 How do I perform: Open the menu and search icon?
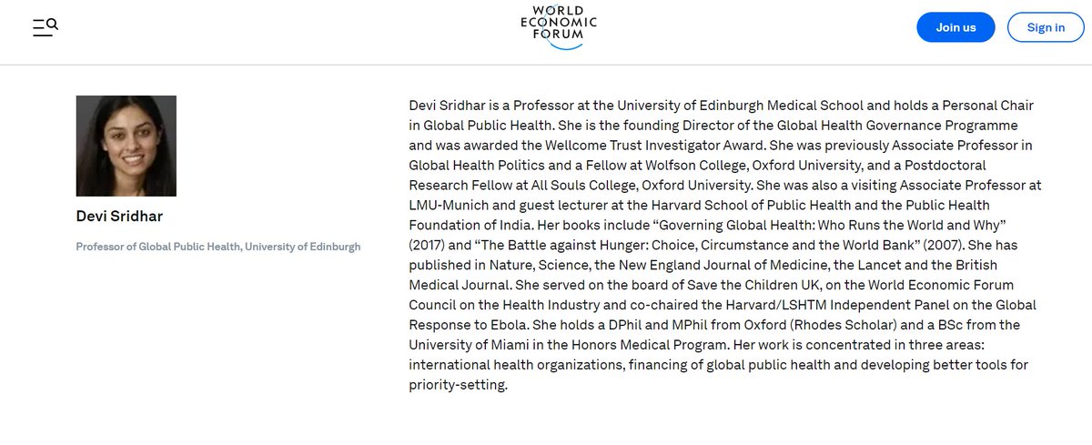[x=45, y=27]
